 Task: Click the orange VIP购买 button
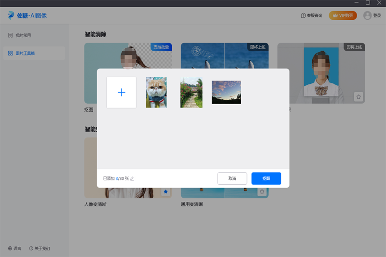tap(343, 15)
